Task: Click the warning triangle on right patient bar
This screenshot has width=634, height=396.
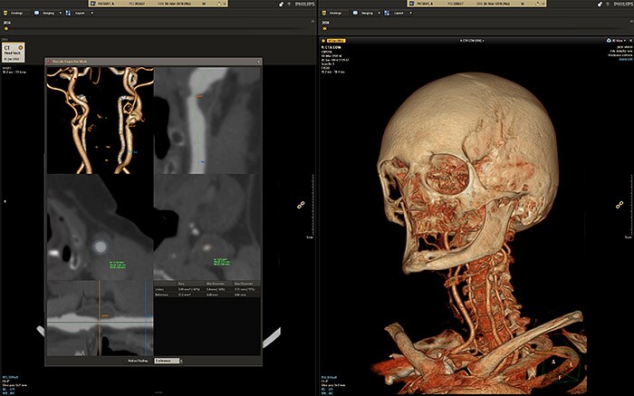Action: coord(537,4)
